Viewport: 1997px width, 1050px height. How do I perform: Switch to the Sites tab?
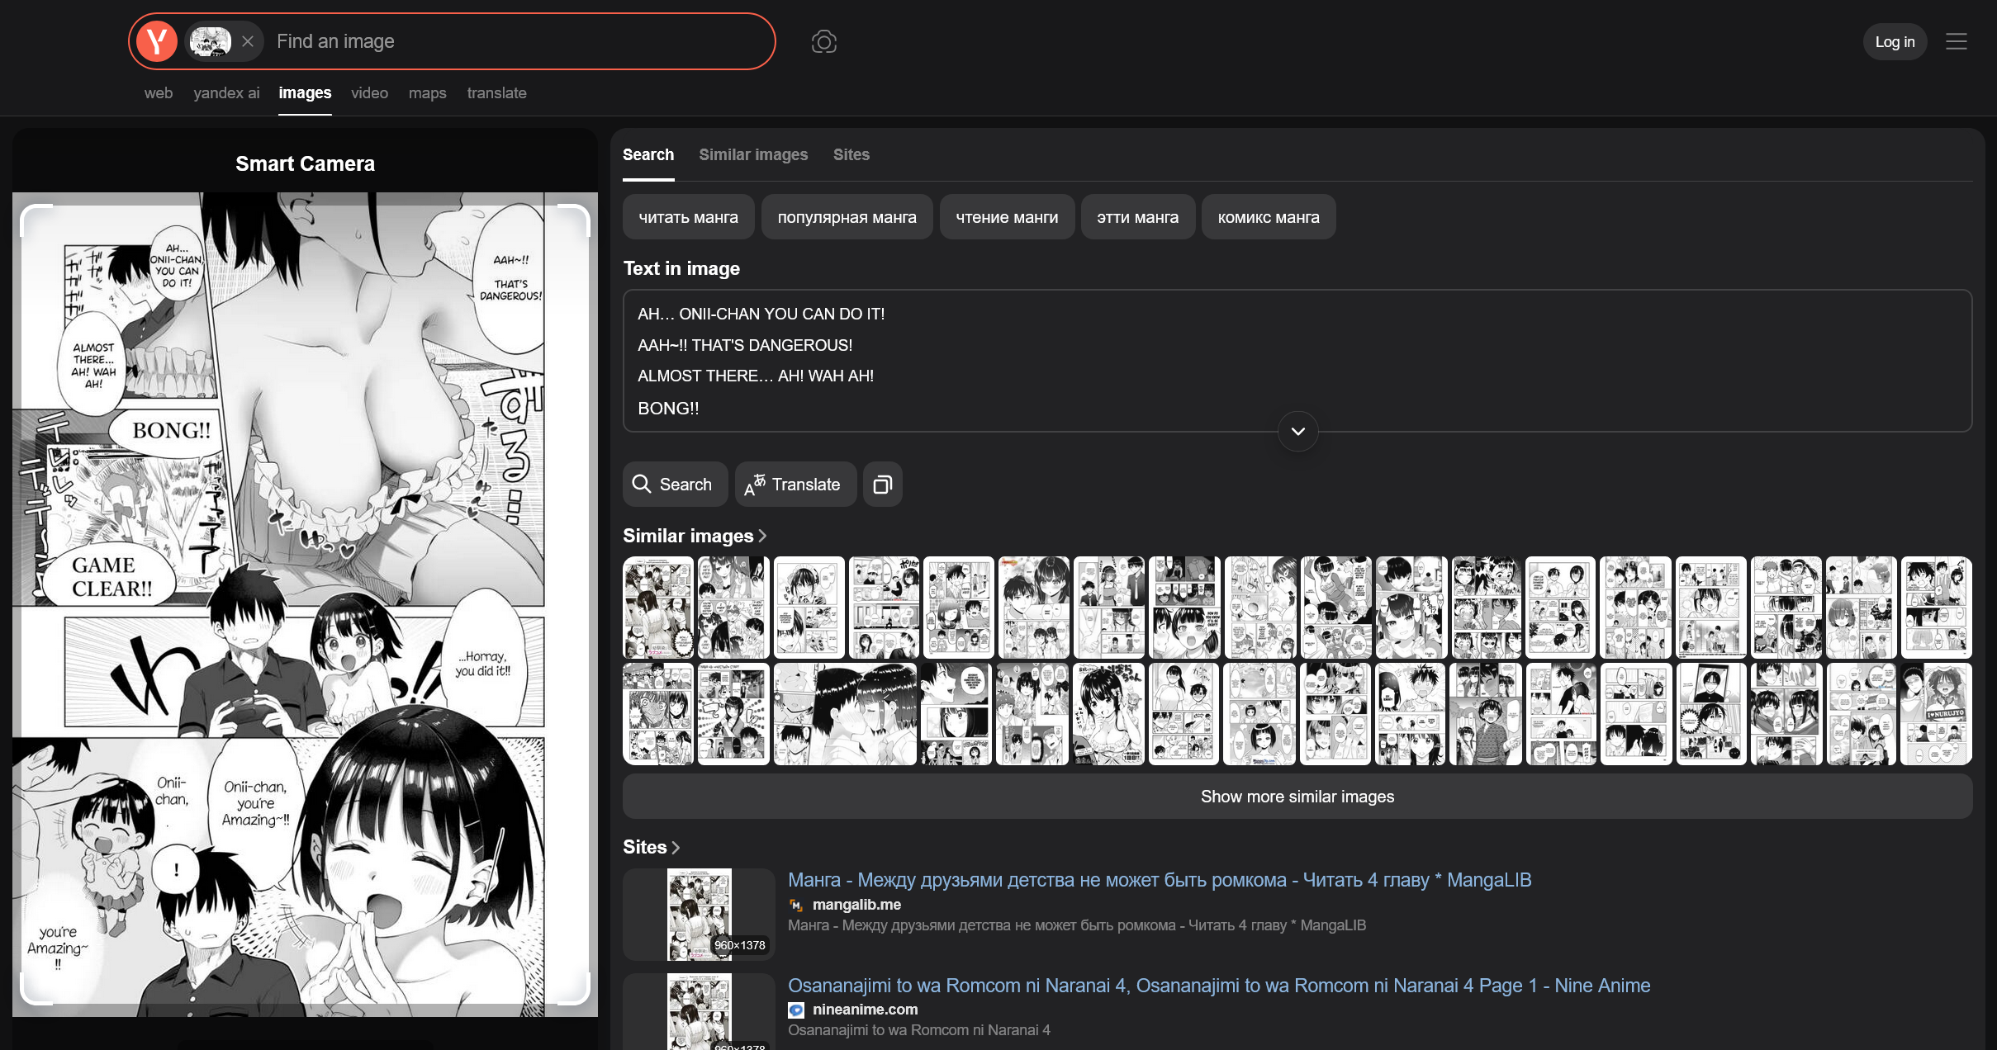click(x=851, y=154)
